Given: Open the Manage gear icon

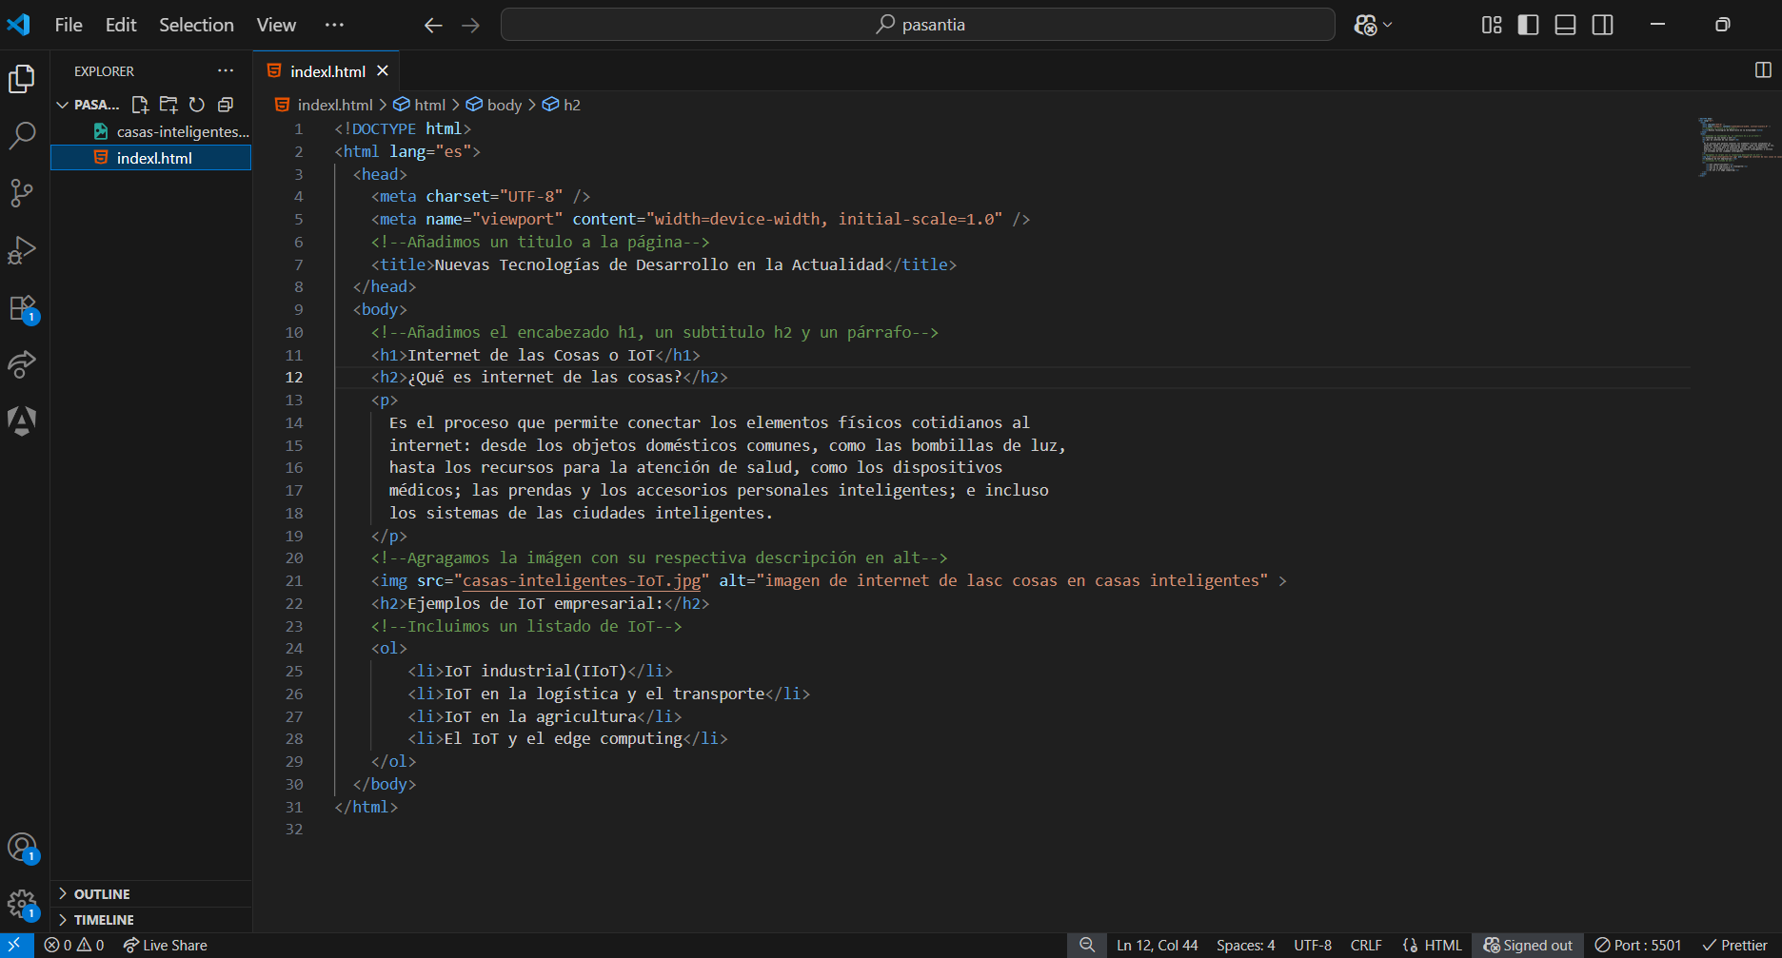Looking at the screenshot, I should 22,905.
